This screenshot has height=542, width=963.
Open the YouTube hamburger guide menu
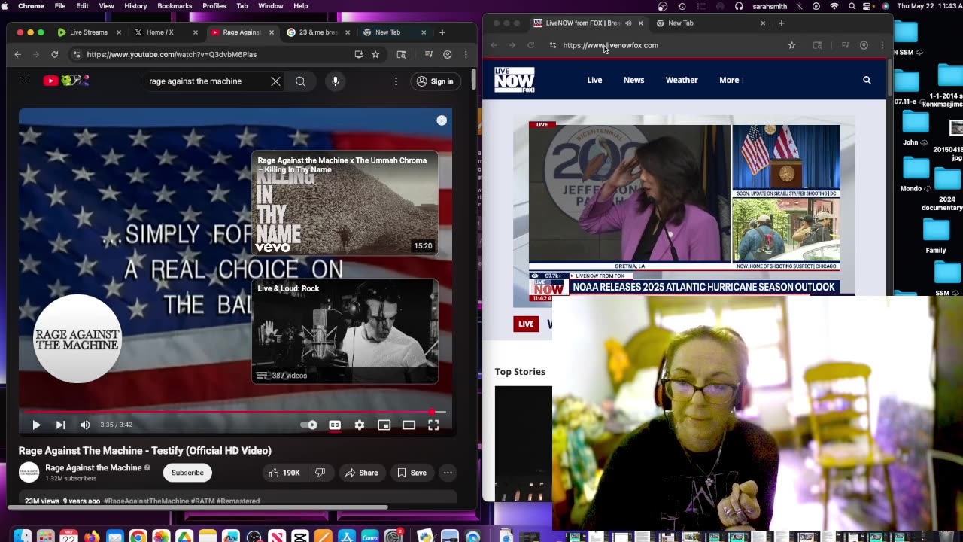(x=25, y=81)
